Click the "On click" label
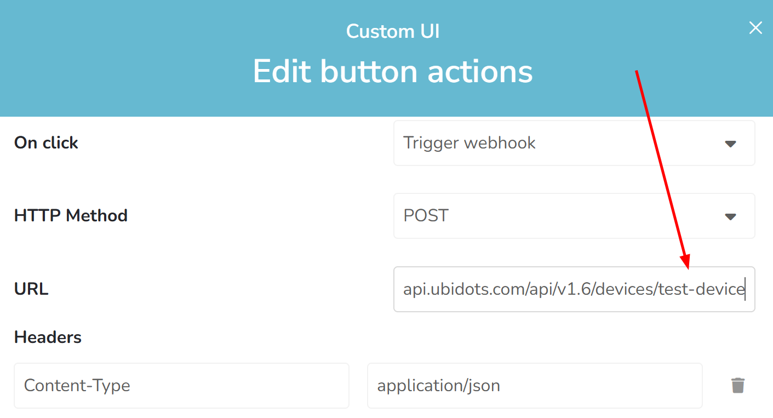 pyautogui.click(x=46, y=143)
